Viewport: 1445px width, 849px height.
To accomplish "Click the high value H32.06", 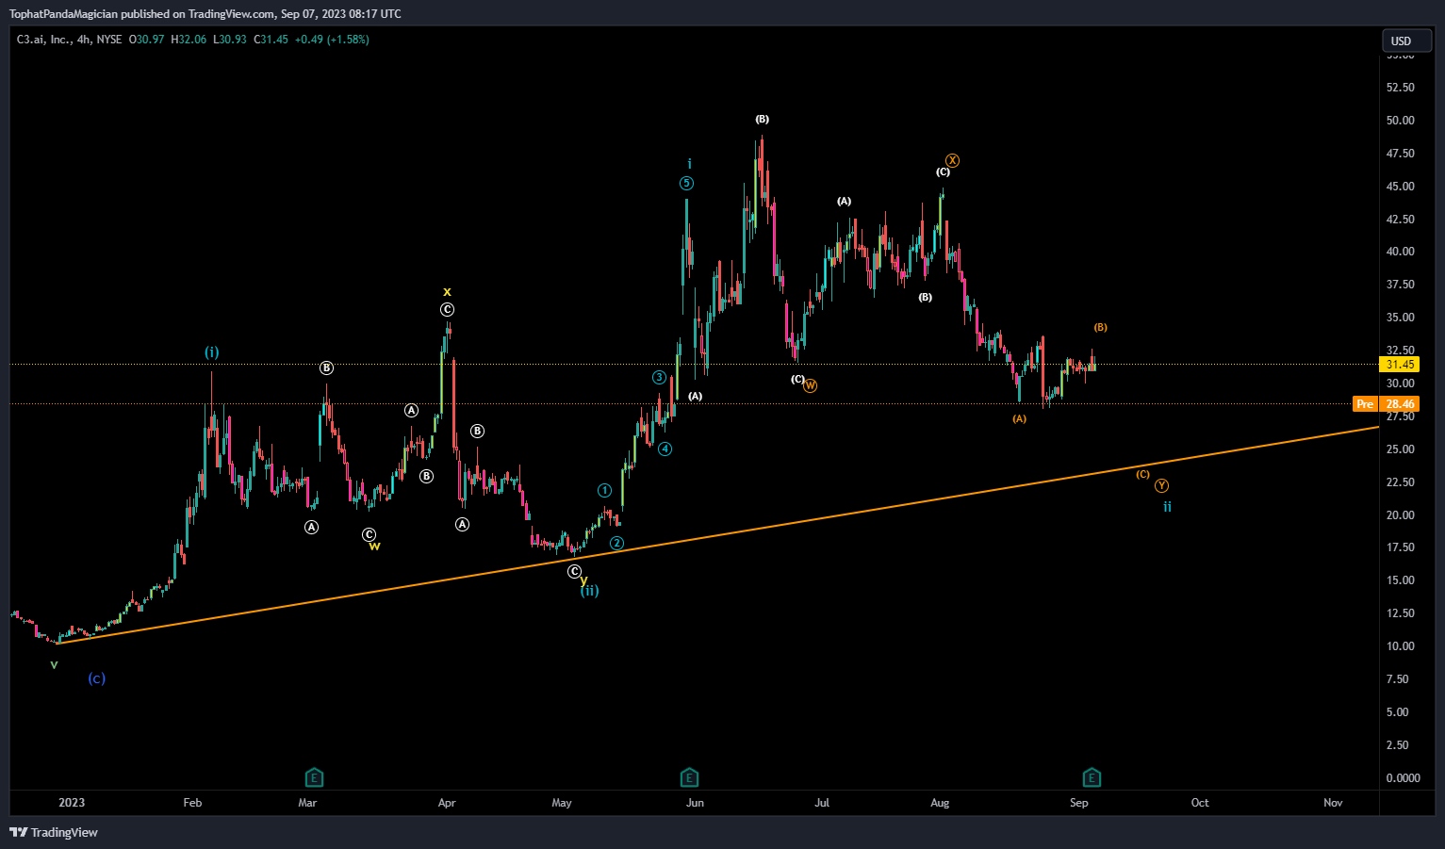I will click(189, 40).
